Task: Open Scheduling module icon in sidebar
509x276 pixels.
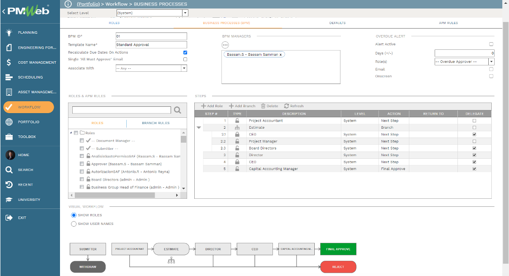Action: (x=9, y=77)
